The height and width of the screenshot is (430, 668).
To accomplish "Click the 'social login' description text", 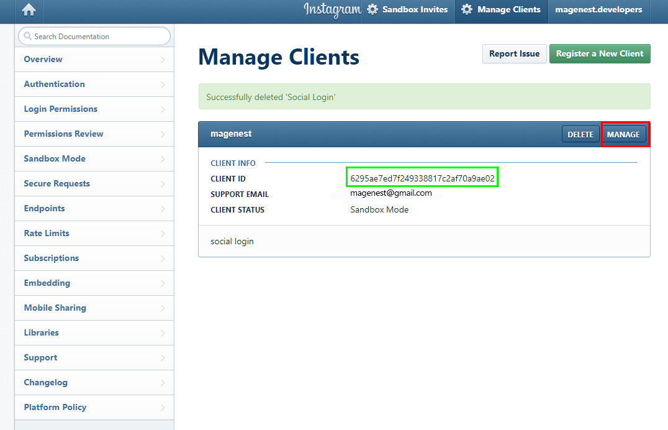I will coord(232,242).
